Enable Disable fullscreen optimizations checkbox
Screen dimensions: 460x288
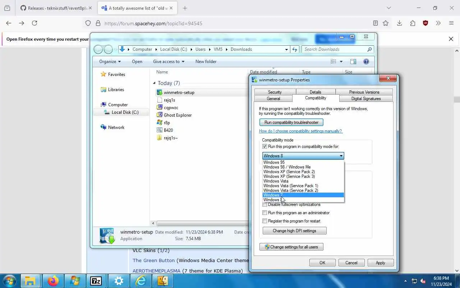point(265,204)
